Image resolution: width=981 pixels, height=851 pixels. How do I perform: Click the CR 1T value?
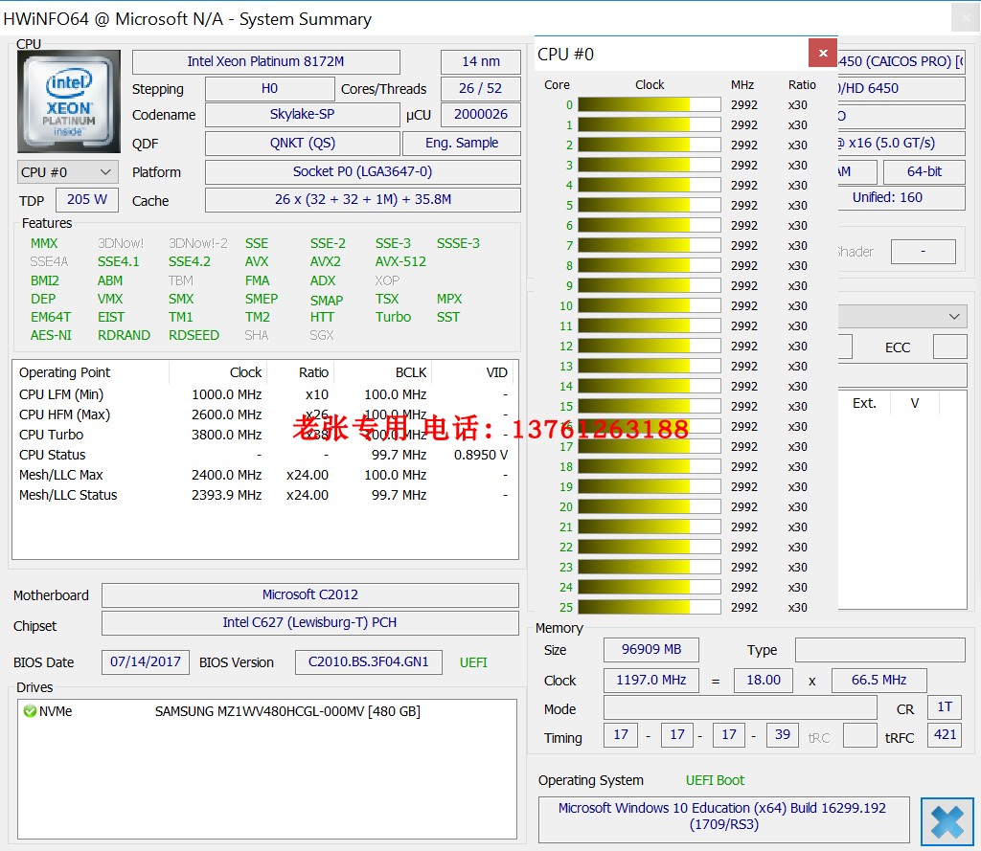click(x=945, y=707)
